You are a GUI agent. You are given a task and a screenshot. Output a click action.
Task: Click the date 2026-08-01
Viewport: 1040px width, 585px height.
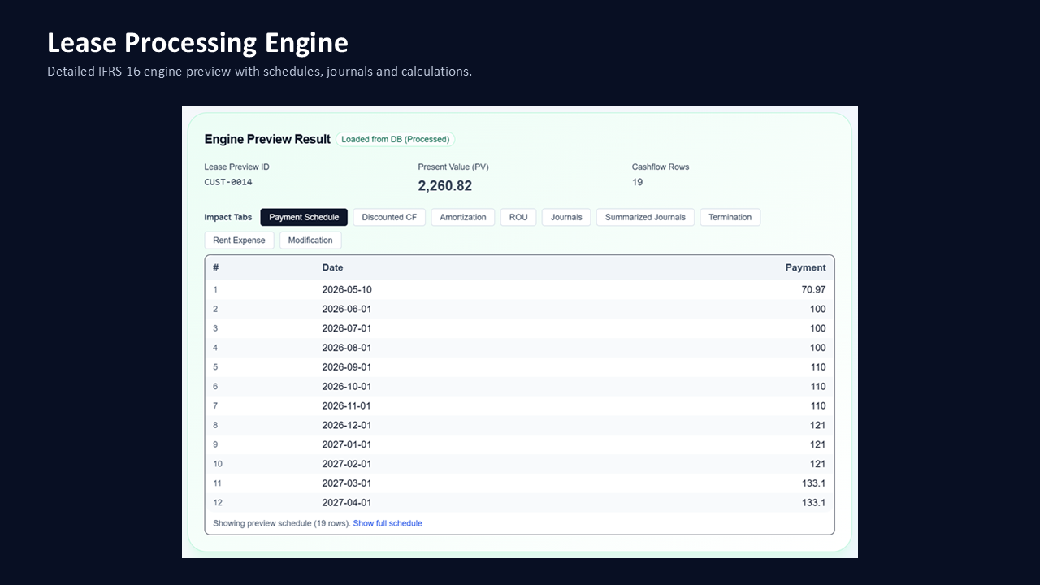tap(347, 348)
